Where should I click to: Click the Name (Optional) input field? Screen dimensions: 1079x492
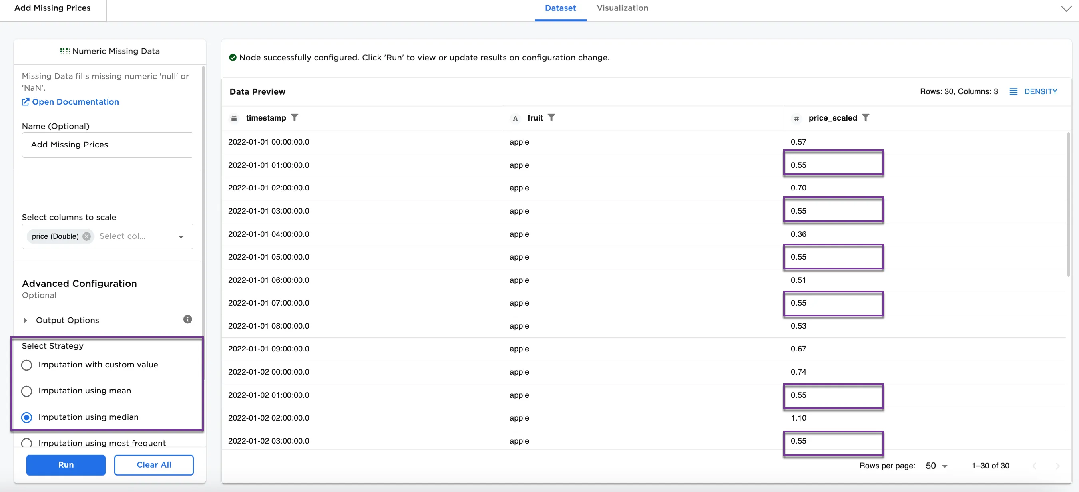click(x=107, y=145)
